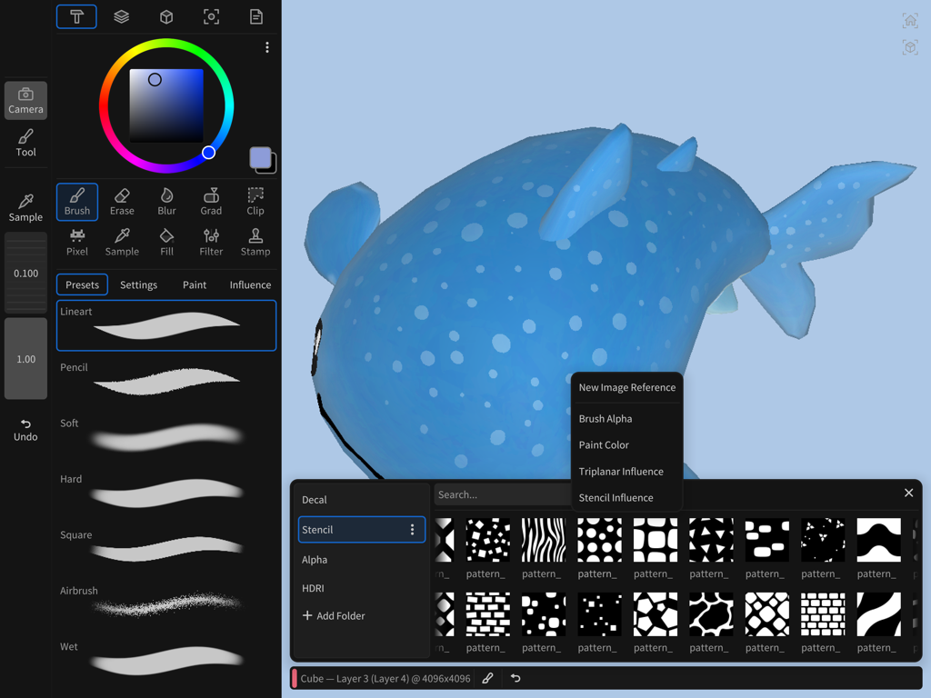Open the Stencil options kebab menu
This screenshot has width=931, height=698.
click(412, 529)
